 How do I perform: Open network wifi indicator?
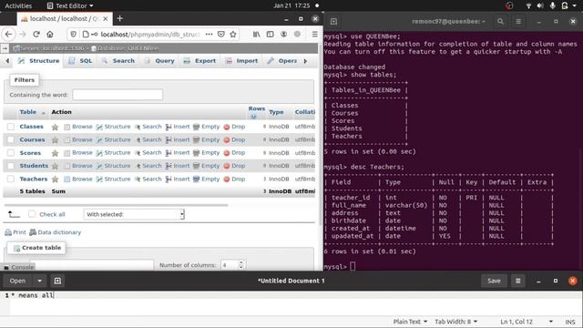click(528, 5)
